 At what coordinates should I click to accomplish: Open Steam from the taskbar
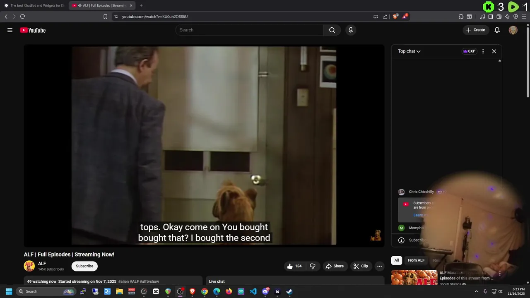pyautogui.click(x=289, y=291)
